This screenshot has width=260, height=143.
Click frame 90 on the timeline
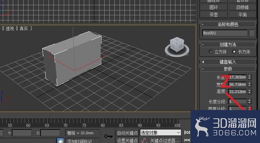click(140, 125)
